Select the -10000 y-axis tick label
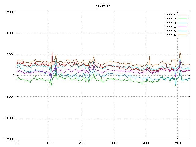The width and height of the screenshot is (196, 147). pyautogui.click(x=9, y=118)
